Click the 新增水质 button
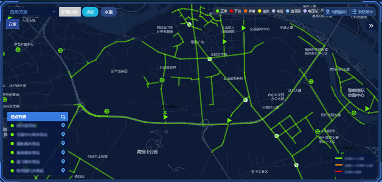This screenshot has height=182, width=382. 70,12
